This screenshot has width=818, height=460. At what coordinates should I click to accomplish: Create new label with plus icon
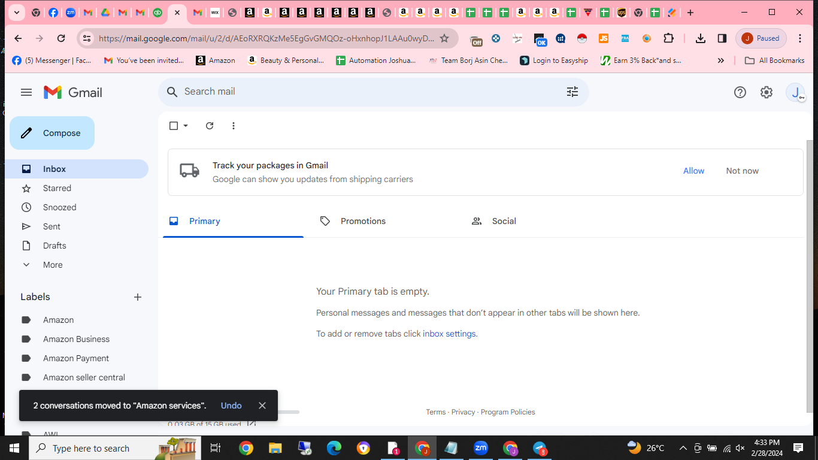(x=138, y=297)
